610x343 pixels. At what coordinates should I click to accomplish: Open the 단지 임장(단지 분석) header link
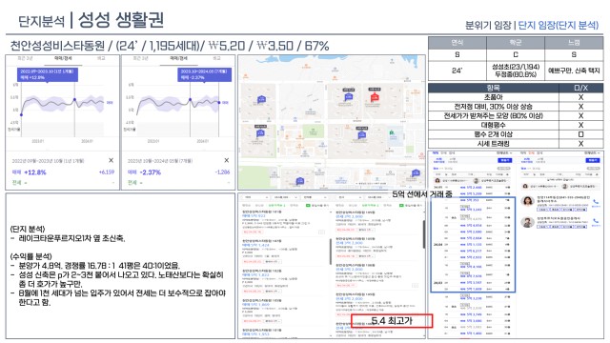[559, 26]
